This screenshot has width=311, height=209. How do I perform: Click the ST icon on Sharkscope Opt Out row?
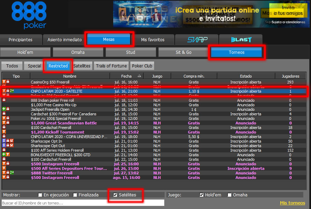click(x=12, y=145)
